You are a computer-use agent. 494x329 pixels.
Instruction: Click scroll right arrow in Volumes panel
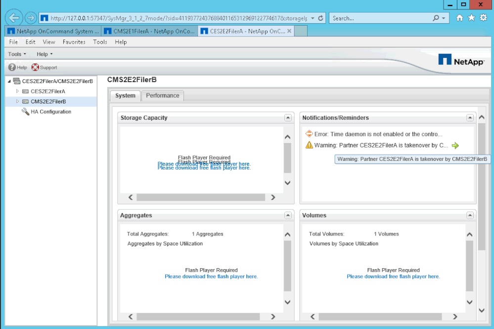pos(455,317)
